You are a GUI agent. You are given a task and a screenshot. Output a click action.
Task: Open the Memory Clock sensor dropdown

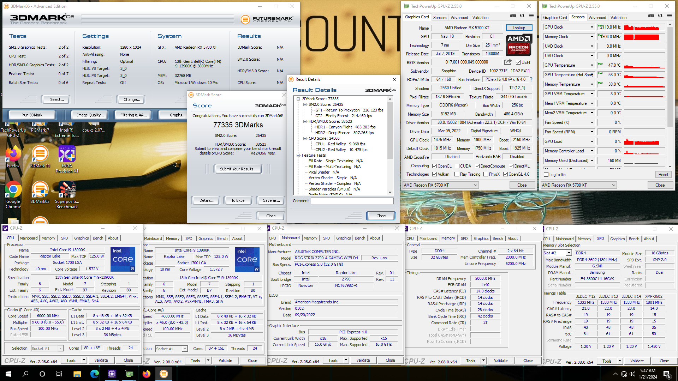pyautogui.click(x=592, y=37)
